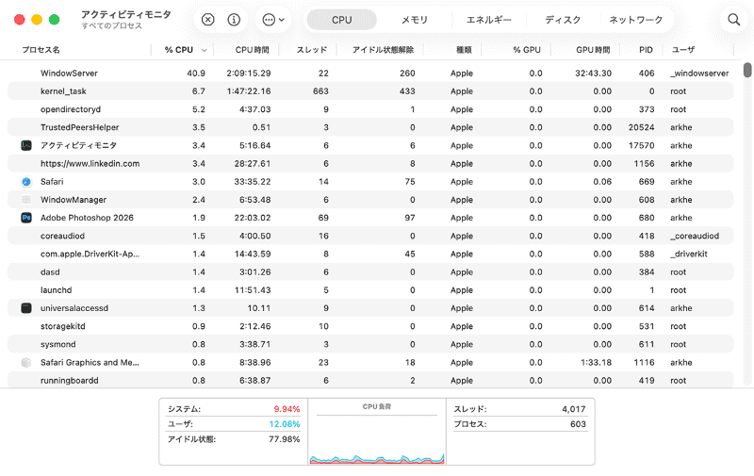This screenshot has width=754, height=476.
Task: Go to the ネットワーク tab
Action: [x=635, y=20]
